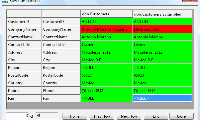
Task: Select the second-column City label
Action: coord(61,60)
